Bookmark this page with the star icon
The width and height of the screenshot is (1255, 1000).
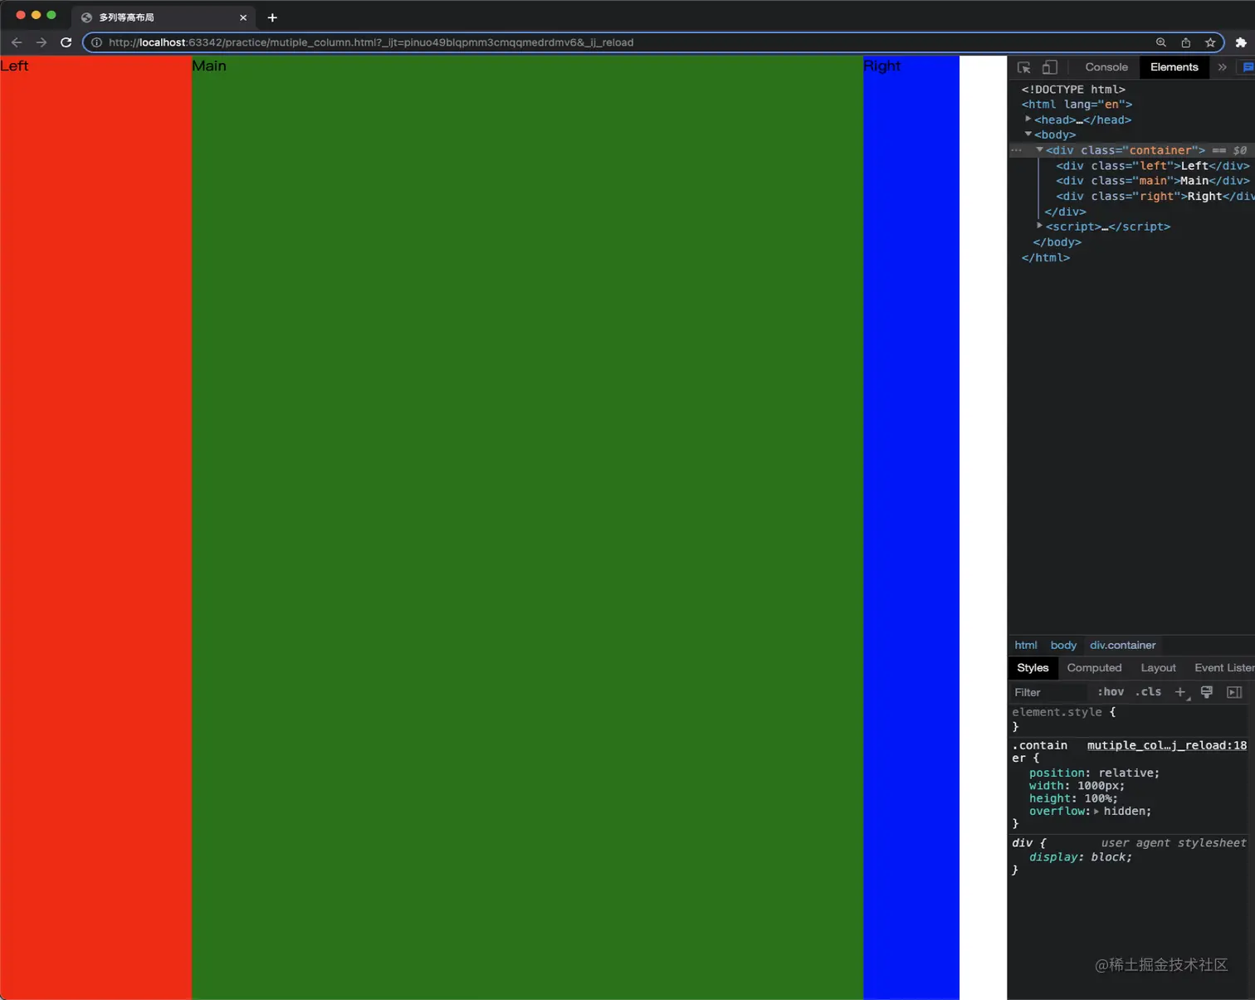[x=1210, y=42]
